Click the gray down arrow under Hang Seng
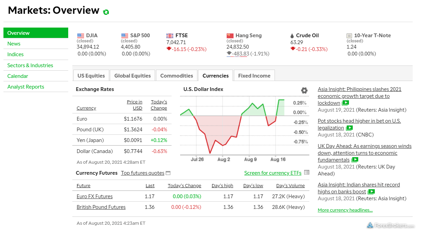 pos(229,53)
